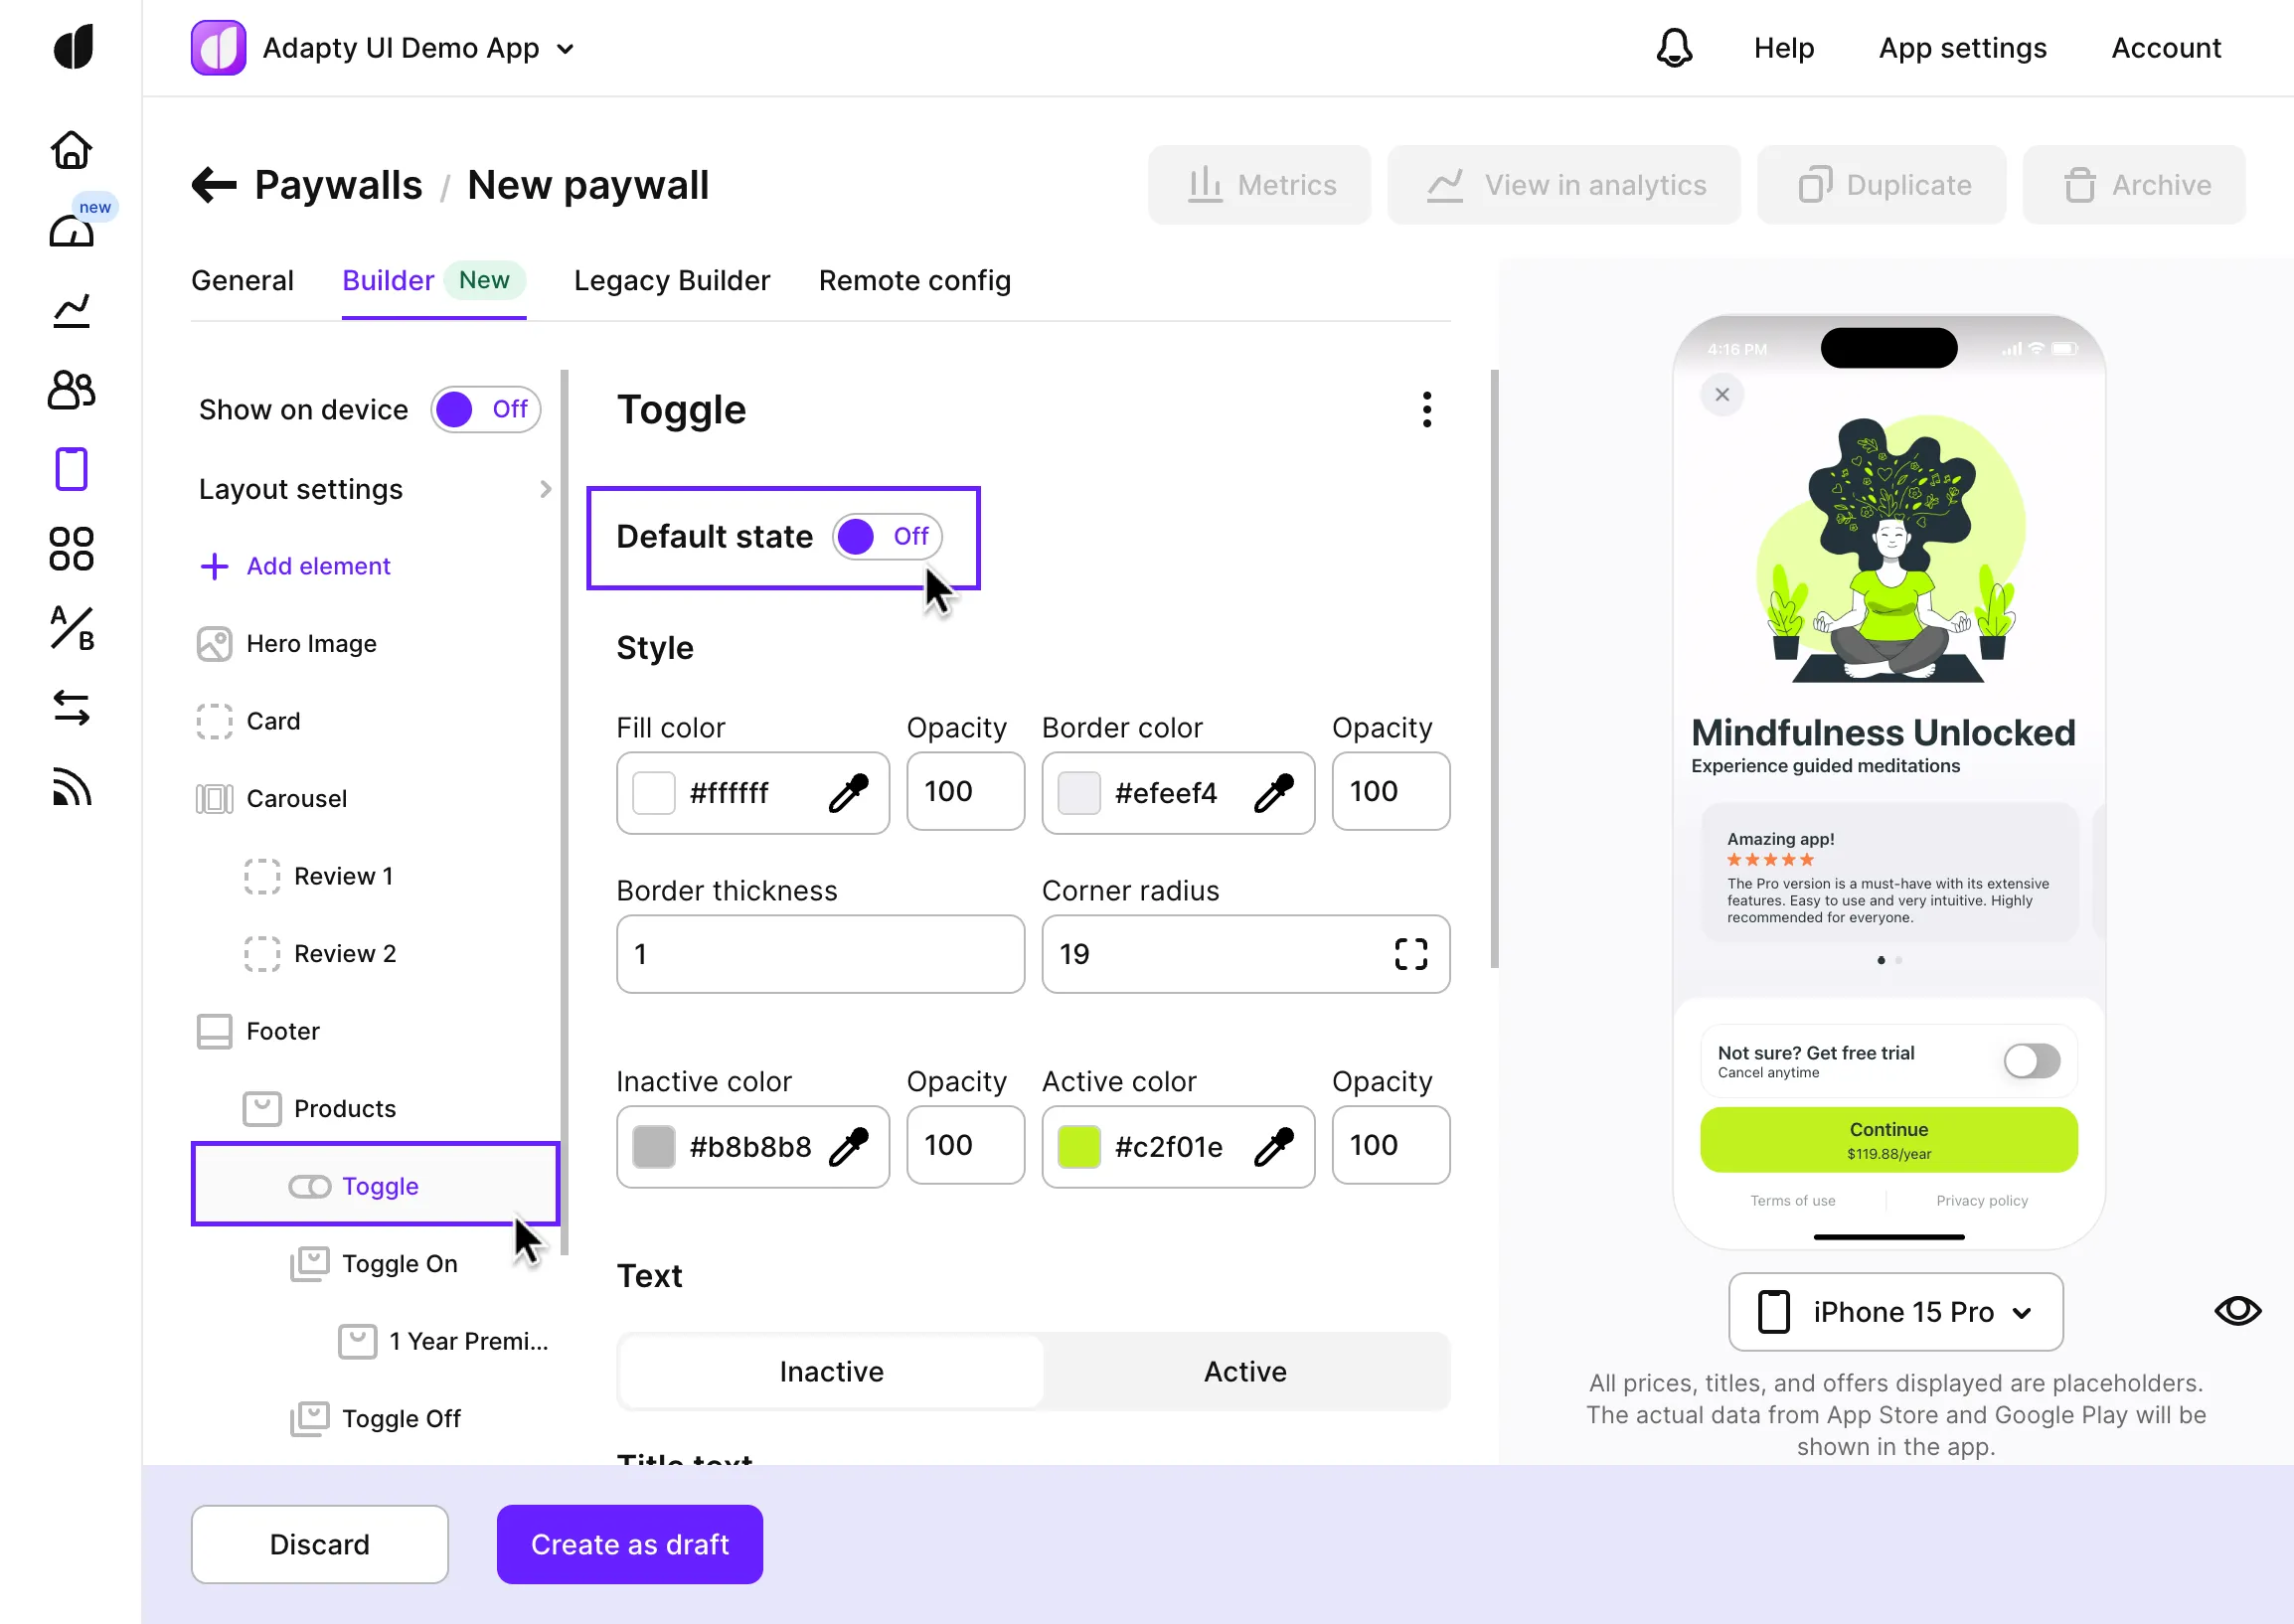This screenshot has width=2294, height=1624.
Task: Toggle preview visibility eye icon
Action: pyautogui.click(x=2237, y=1311)
